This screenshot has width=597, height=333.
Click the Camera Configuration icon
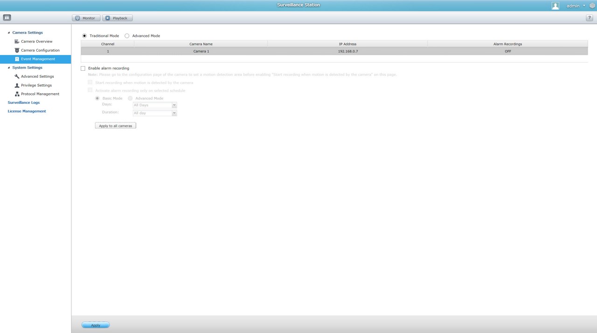pyautogui.click(x=17, y=50)
